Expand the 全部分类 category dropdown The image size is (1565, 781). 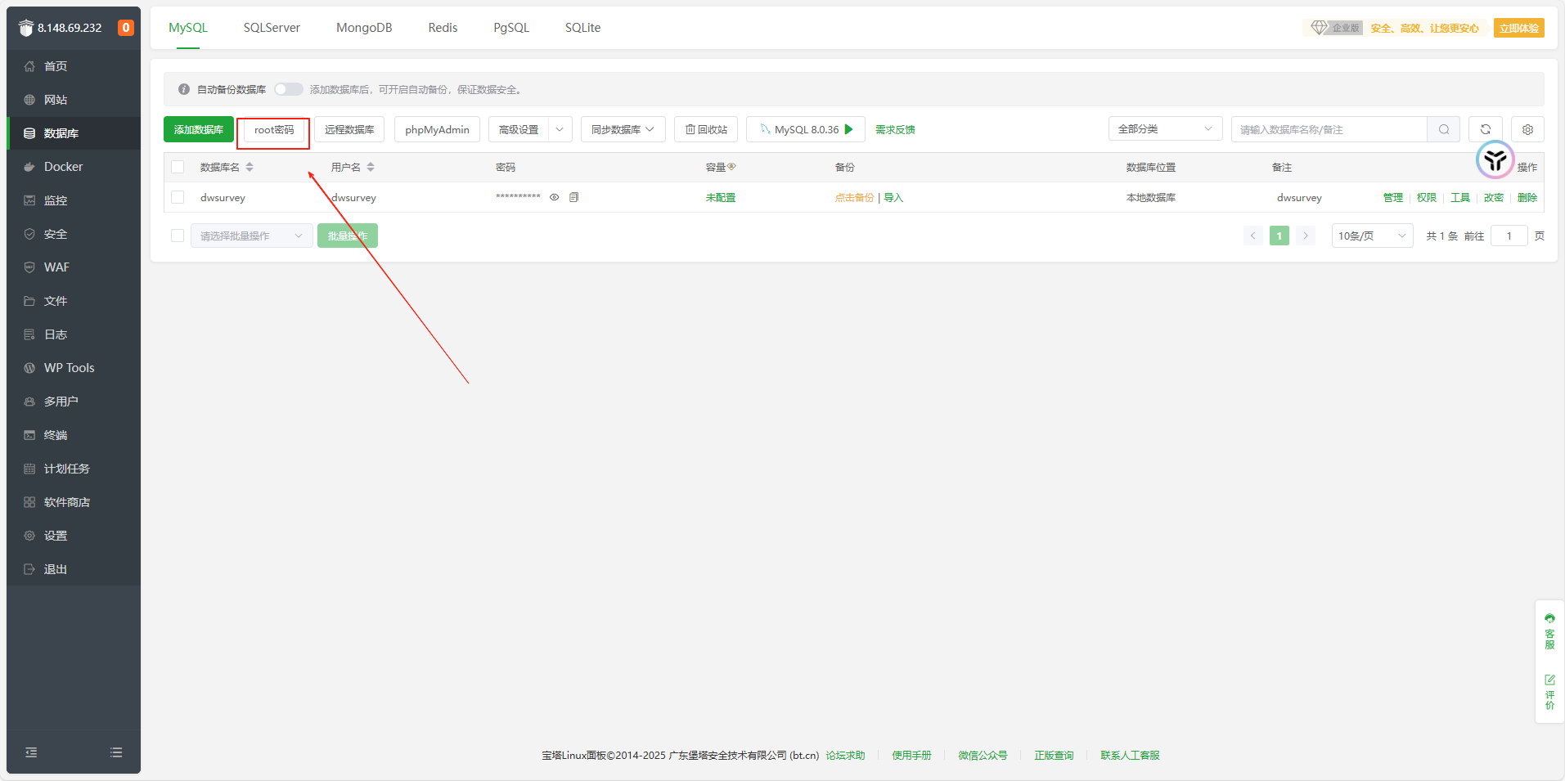tap(1164, 129)
